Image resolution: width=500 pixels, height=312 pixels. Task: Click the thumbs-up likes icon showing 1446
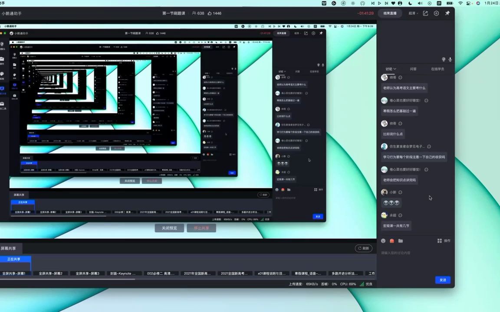pyautogui.click(x=210, y=13)
